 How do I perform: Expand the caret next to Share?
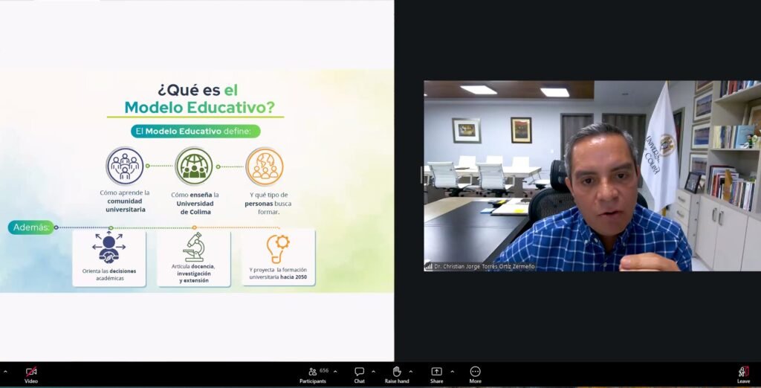point(453,372)
